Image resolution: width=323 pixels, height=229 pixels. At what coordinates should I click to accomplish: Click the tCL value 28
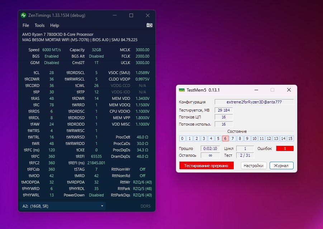[x=52, y=73]
